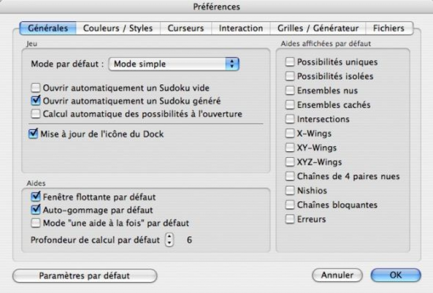
Task: Enable Calcul automatique des possibilités à l'ouverture
Action: coord(35,114)
